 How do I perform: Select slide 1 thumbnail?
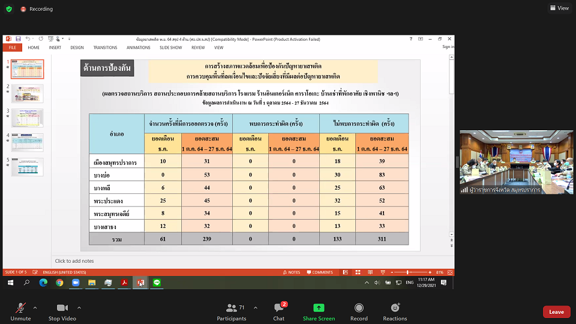(27, 69)
